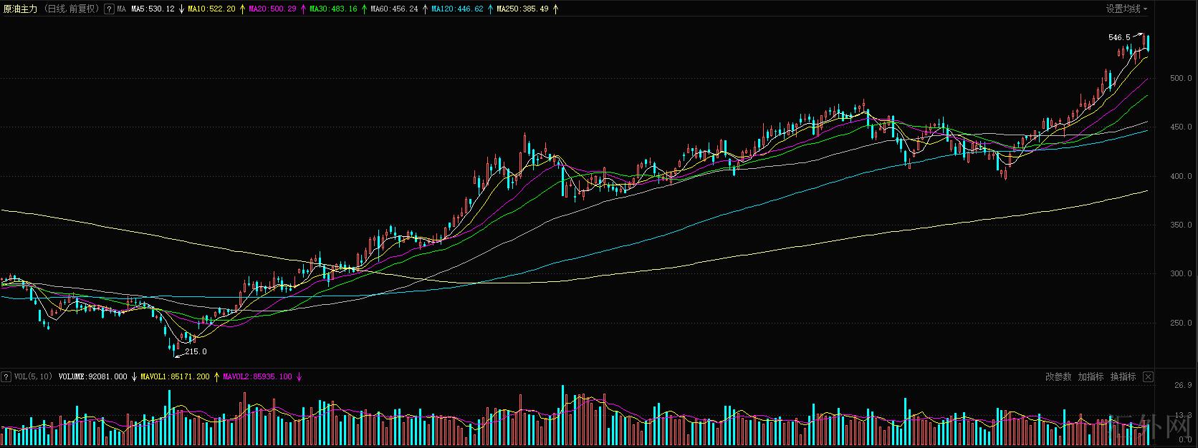Click the yellow MA10 up arrow icon
The width and height of the screenshot is (1198, 448).
coord(242,9)
